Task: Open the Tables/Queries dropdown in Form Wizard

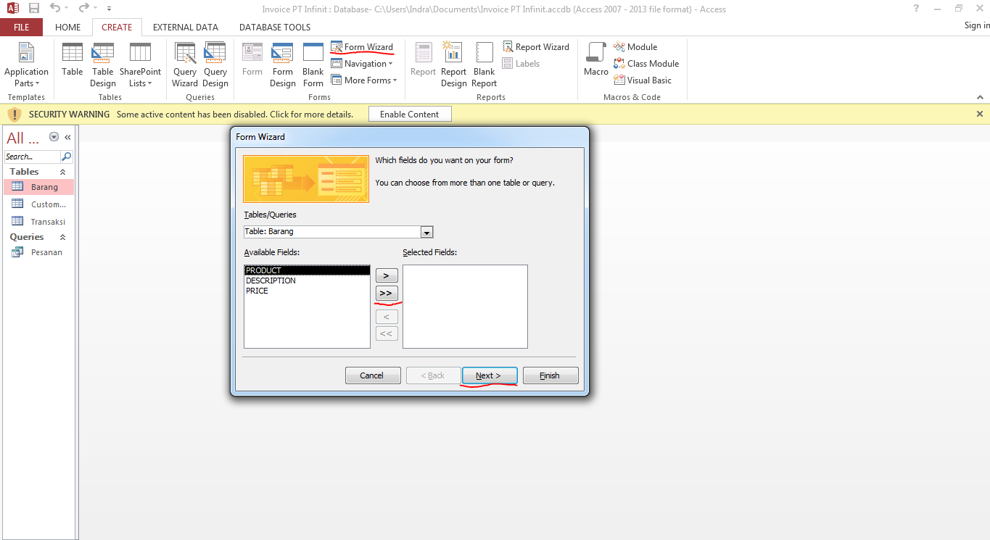Action: click(x=426, y=232)
